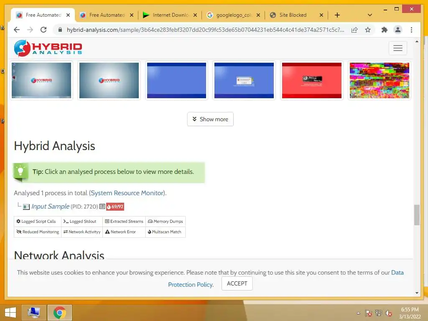Viewport: 428px width, 321px height.
Task: Go forward to next page
Action: pyautogui.click(x=30, y=30)
